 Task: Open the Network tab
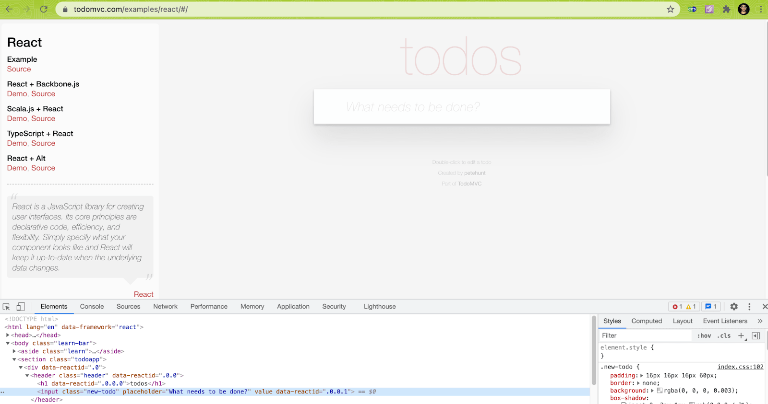(165, 307)
